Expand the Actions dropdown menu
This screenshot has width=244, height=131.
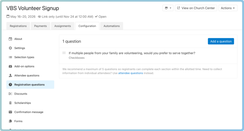click(228, 8)
